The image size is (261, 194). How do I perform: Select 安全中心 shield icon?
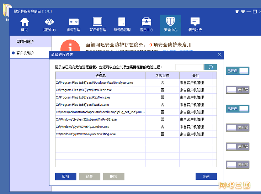171,25
